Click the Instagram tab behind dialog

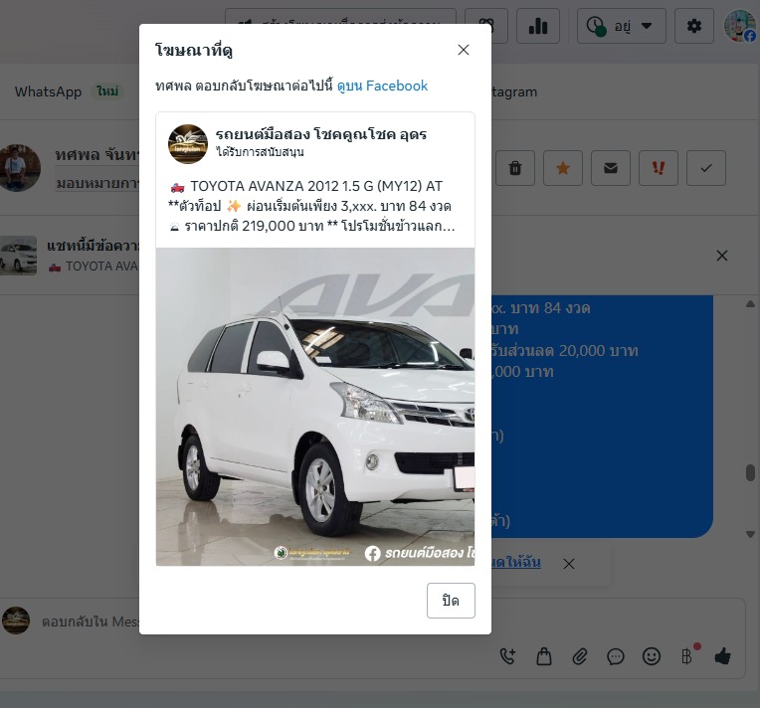pyautogui.click(x=513, y=91)
